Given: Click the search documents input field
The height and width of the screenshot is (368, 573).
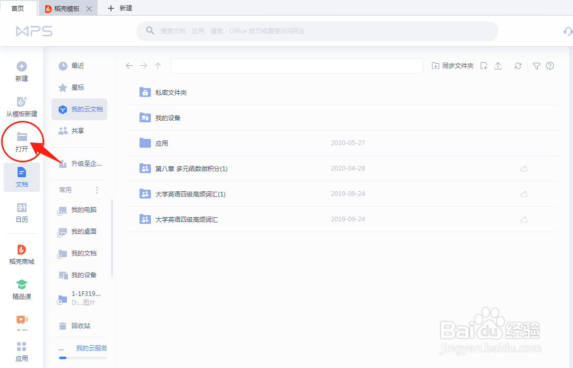Looking at the screenshot, I should point(316,32).
